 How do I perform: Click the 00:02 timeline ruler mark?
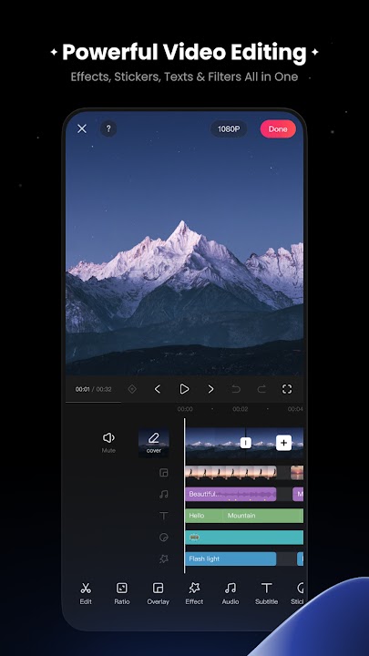241,409
